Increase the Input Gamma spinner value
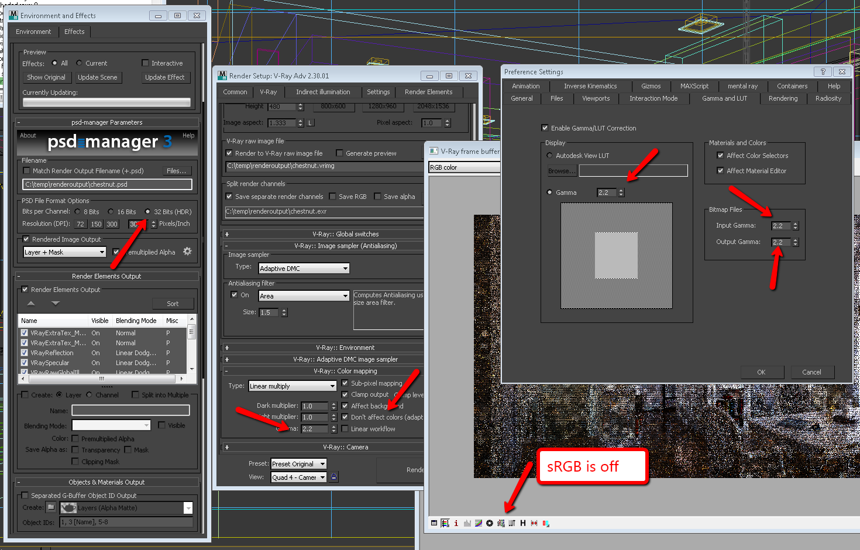Viewport: 860px width, 550px height. coord(795,223)
